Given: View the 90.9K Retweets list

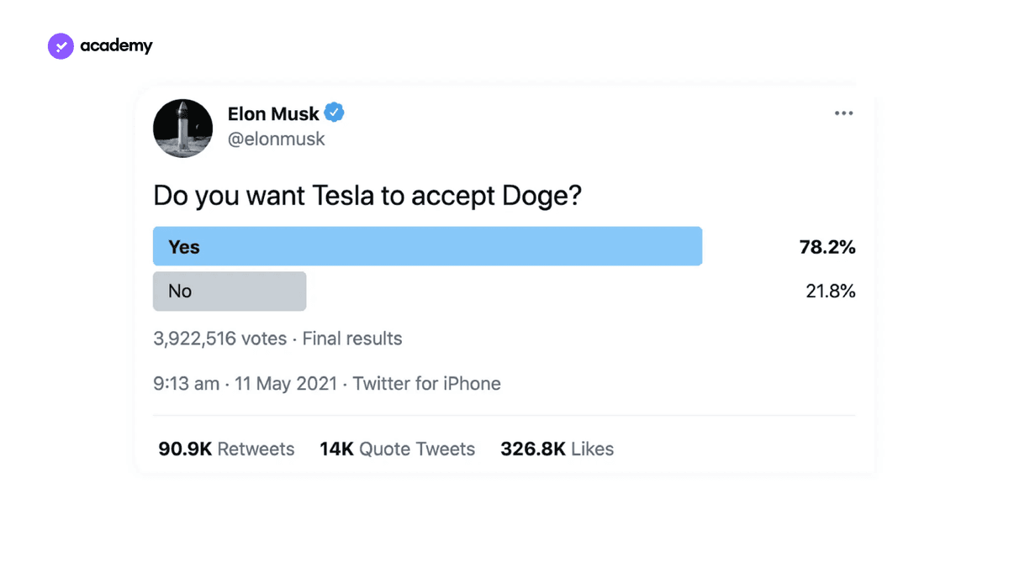Looking at the screenshot, I should (226, 449).
